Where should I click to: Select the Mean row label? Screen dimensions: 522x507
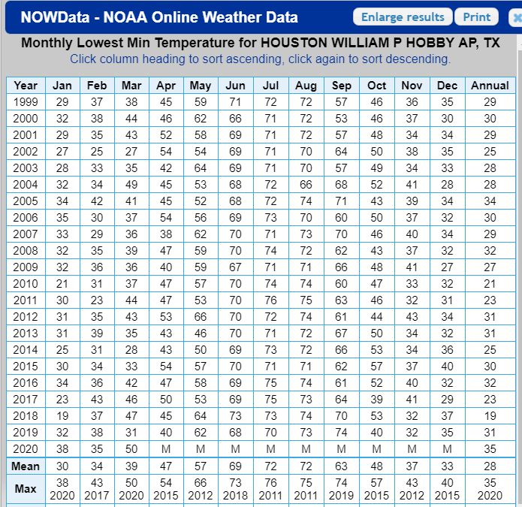coord(26,466)
